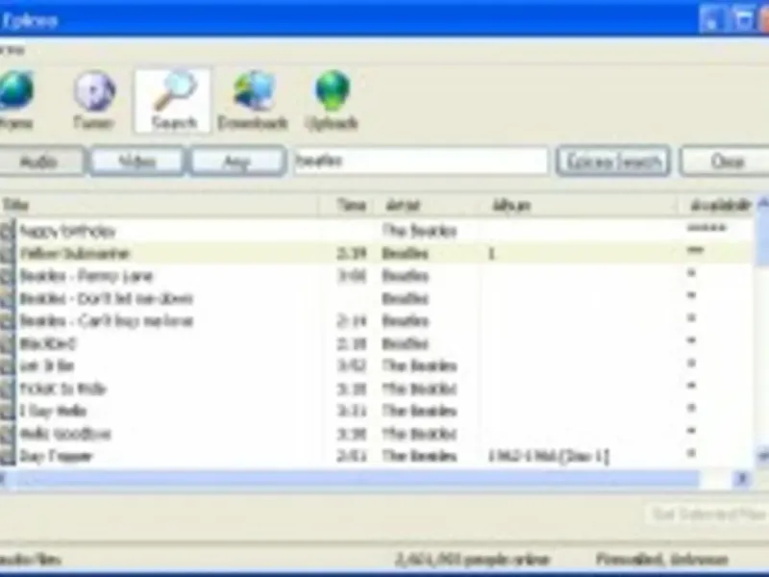Image resolution: width=769 pixels, height=577 pixels.
Task: Click the file icon beside Beatles - Penny Lane
Action: [x=8, y=276]
